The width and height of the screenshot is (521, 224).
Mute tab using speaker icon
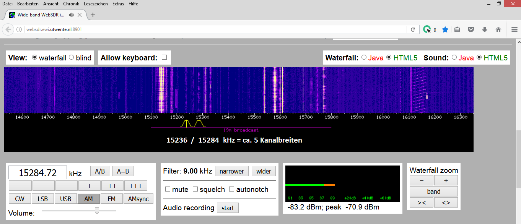tap(71, 15)
